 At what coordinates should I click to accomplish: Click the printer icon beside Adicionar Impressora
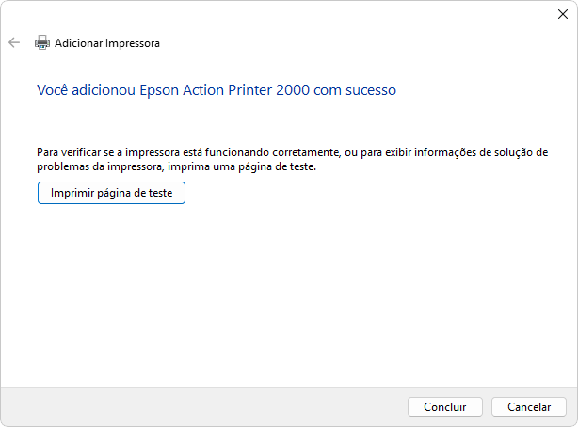click(x=42, y=42)
